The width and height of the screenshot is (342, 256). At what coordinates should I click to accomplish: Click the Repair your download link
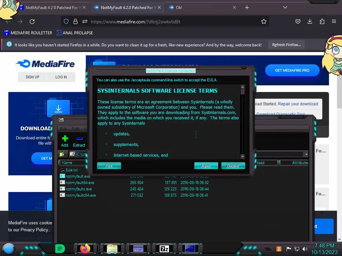point(298,104)
